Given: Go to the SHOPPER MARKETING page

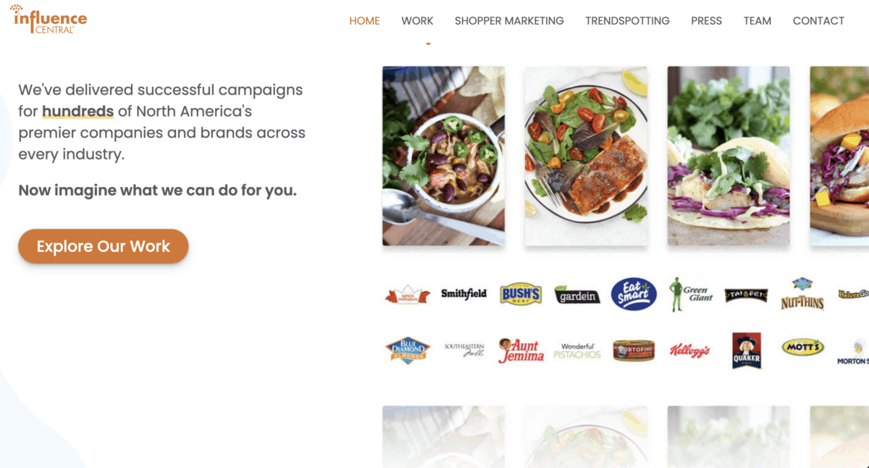Looking at the screenshot, I should [x=509, y=21].
